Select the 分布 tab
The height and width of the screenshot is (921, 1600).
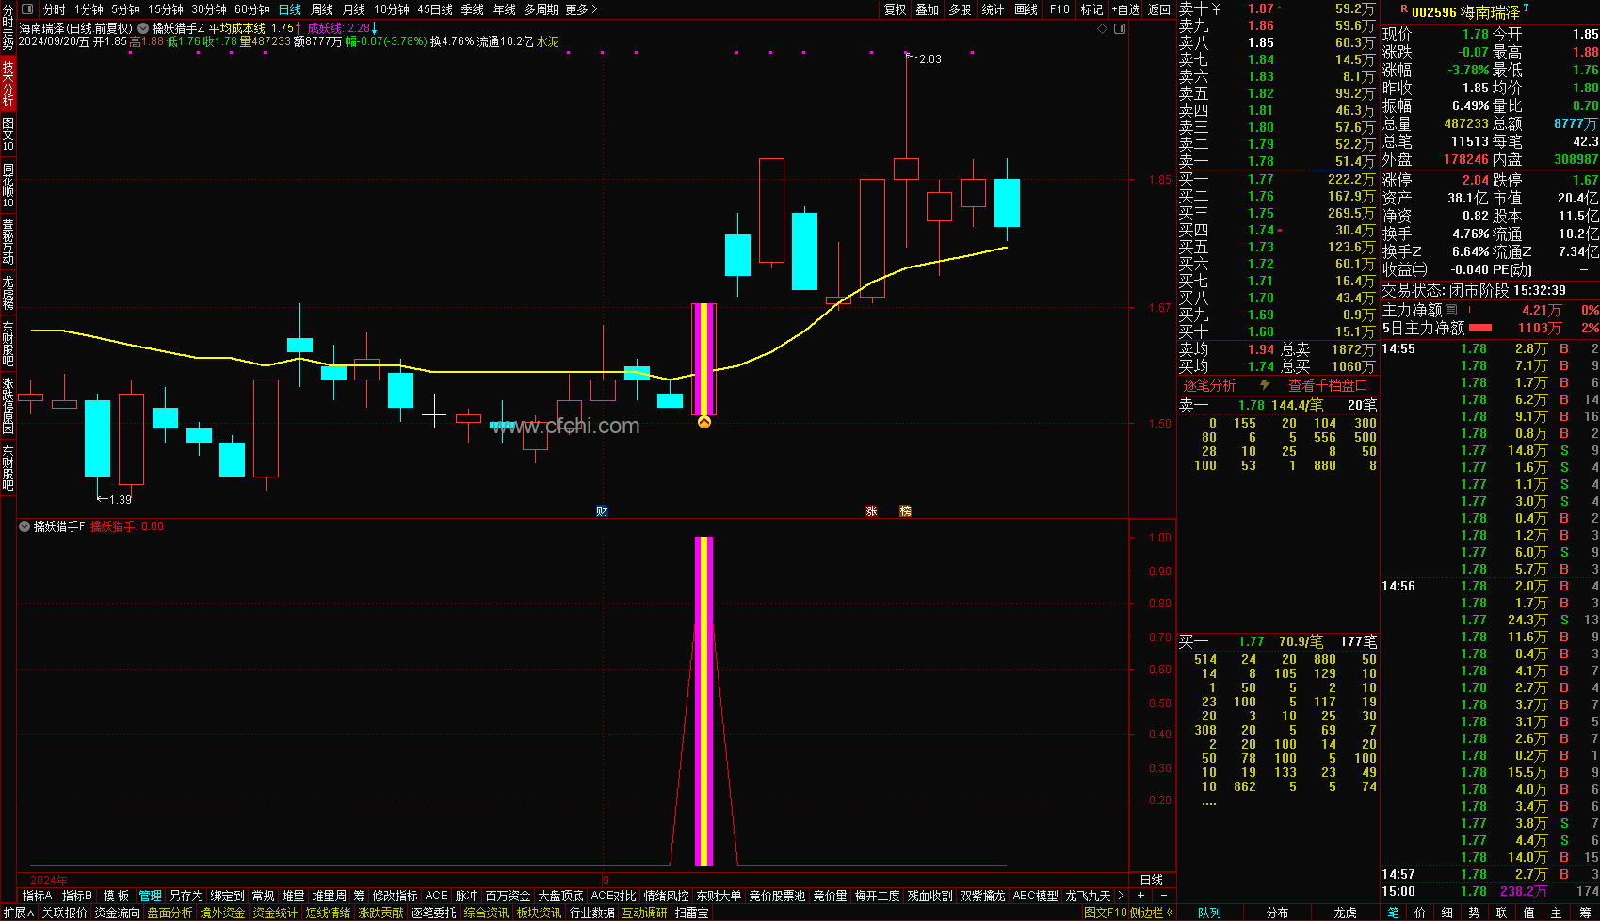pyautogui.click(x=1277, y=913)
